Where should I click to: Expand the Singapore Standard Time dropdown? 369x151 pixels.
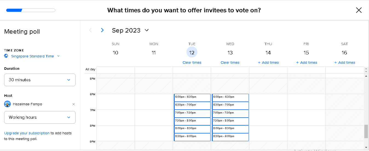35,56
